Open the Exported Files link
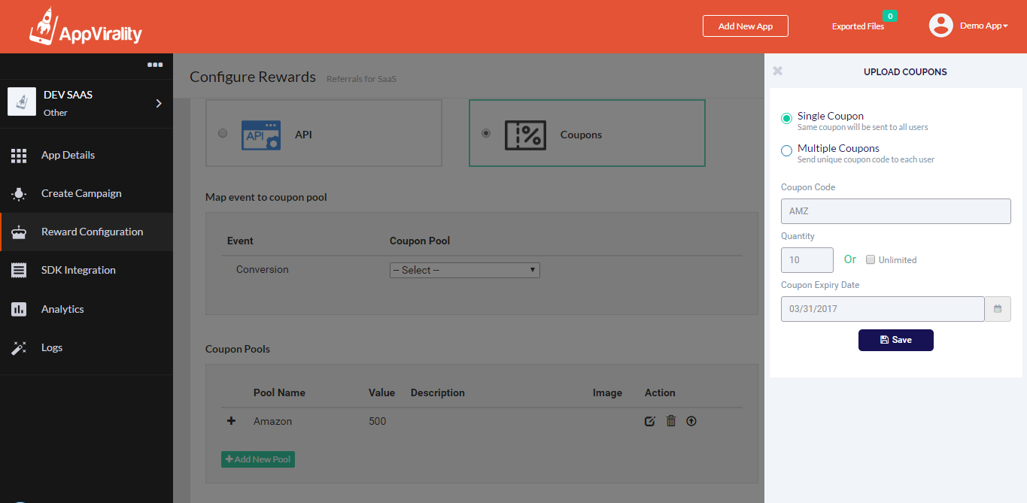Viewport: 1027px width, 503px height. point(858,26)
